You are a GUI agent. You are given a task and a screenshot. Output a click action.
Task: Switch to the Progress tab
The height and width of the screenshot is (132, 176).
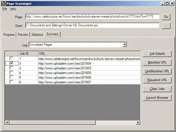[x=9, y=35]
